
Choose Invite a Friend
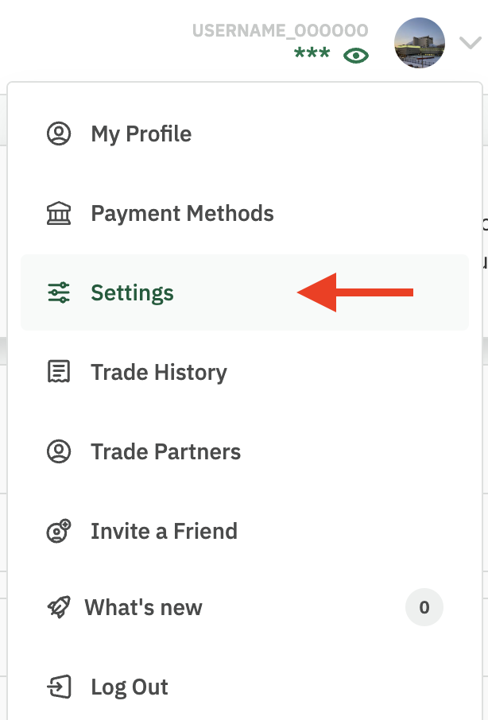click(x=245, y=531)
